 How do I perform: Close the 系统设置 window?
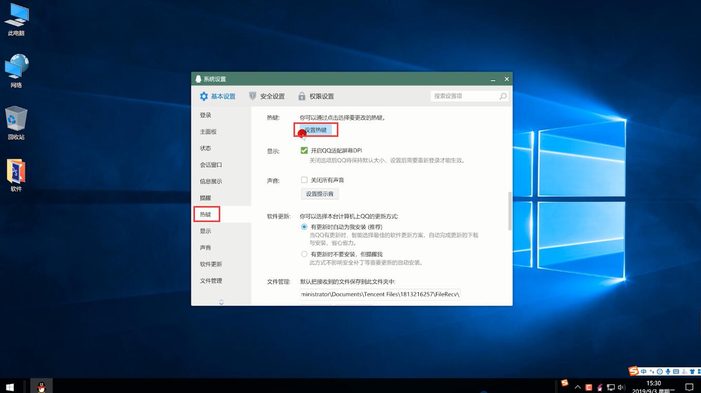pyautogui.click(x=507, y=79)
